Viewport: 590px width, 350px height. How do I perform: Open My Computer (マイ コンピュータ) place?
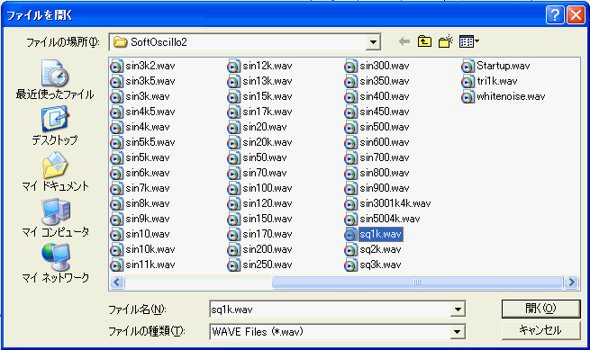[55, 218]
